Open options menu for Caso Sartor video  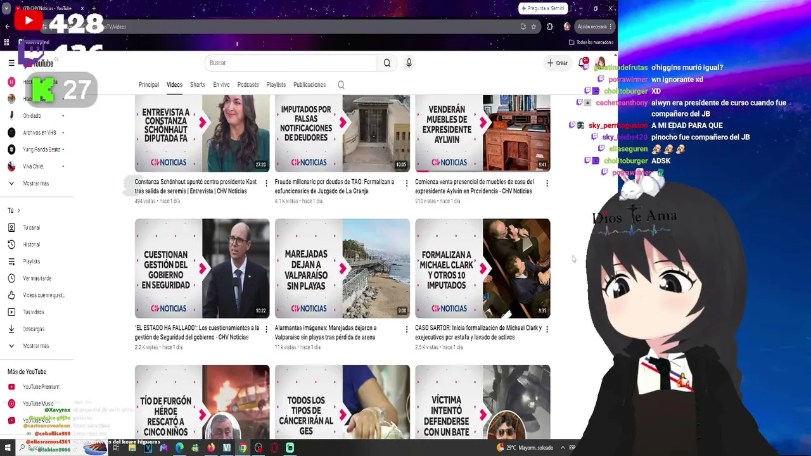point(547,329)
